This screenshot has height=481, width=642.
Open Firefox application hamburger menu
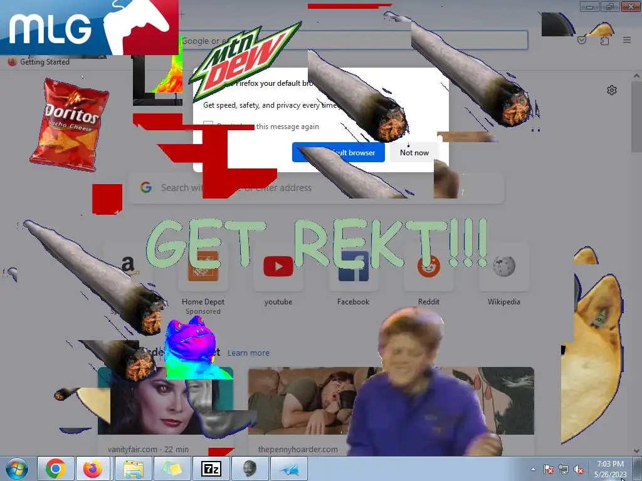(627, 40)
